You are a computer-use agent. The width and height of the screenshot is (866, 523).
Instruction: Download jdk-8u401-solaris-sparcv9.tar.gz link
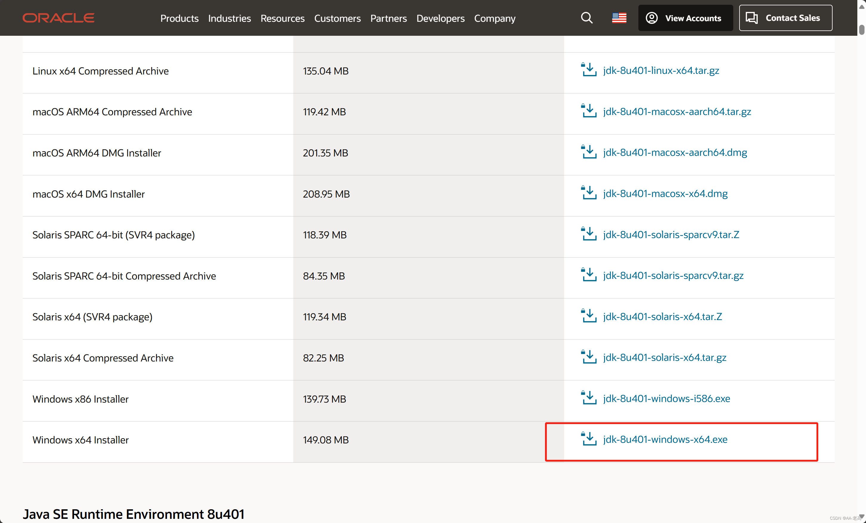coord(673,276)
